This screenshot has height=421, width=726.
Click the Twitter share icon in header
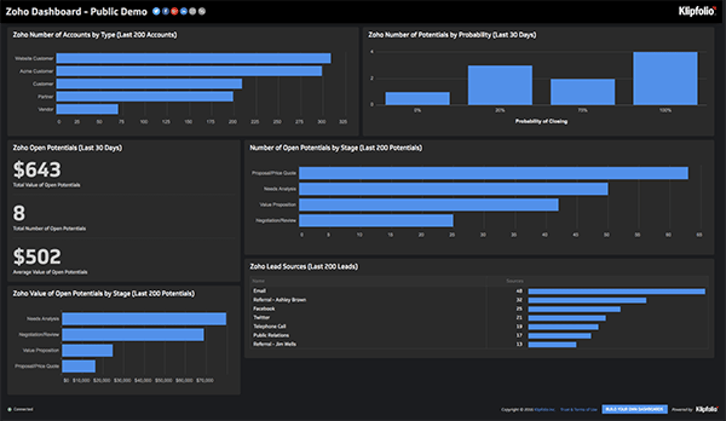tap(156, 11)
